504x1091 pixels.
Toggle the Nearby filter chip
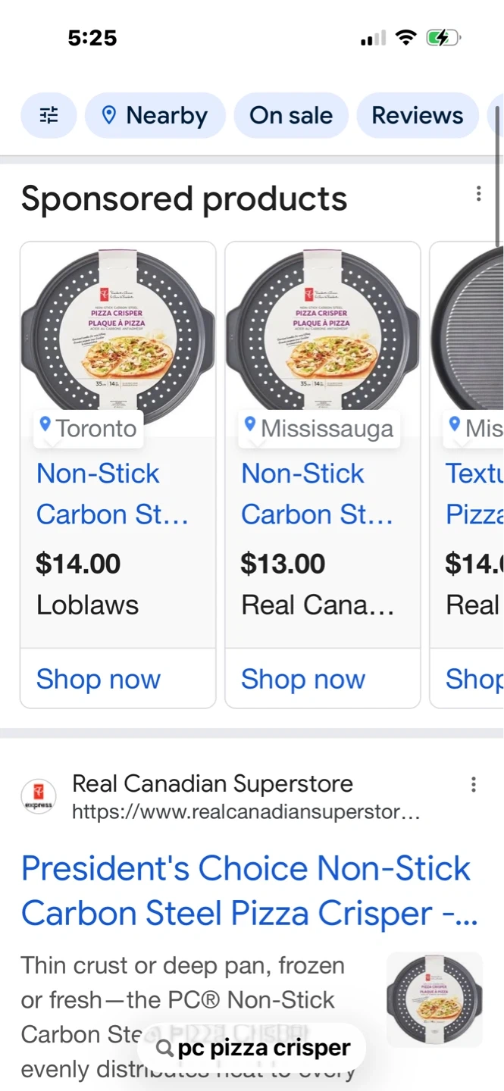pos(155,115)
